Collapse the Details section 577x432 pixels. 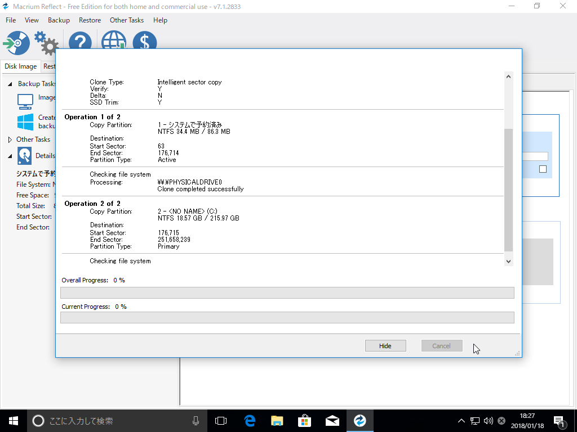(10, 156)
